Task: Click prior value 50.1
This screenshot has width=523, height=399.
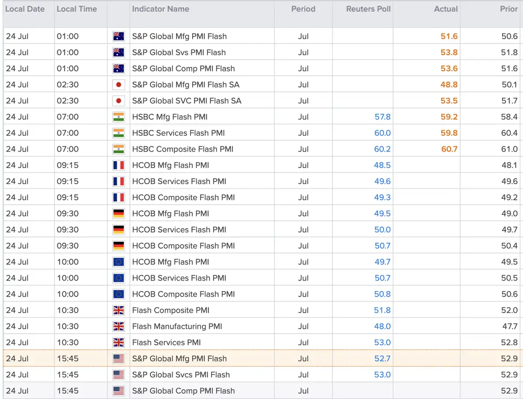Action: 509,85
